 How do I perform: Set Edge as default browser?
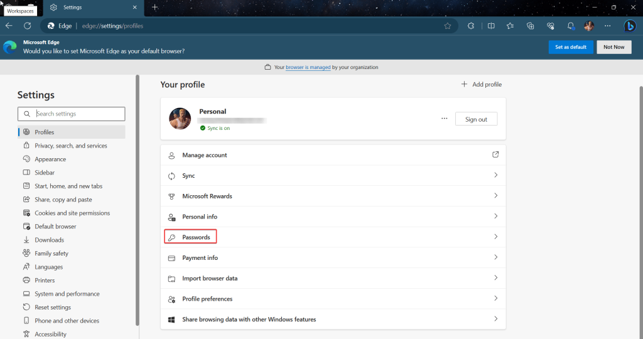570,47
